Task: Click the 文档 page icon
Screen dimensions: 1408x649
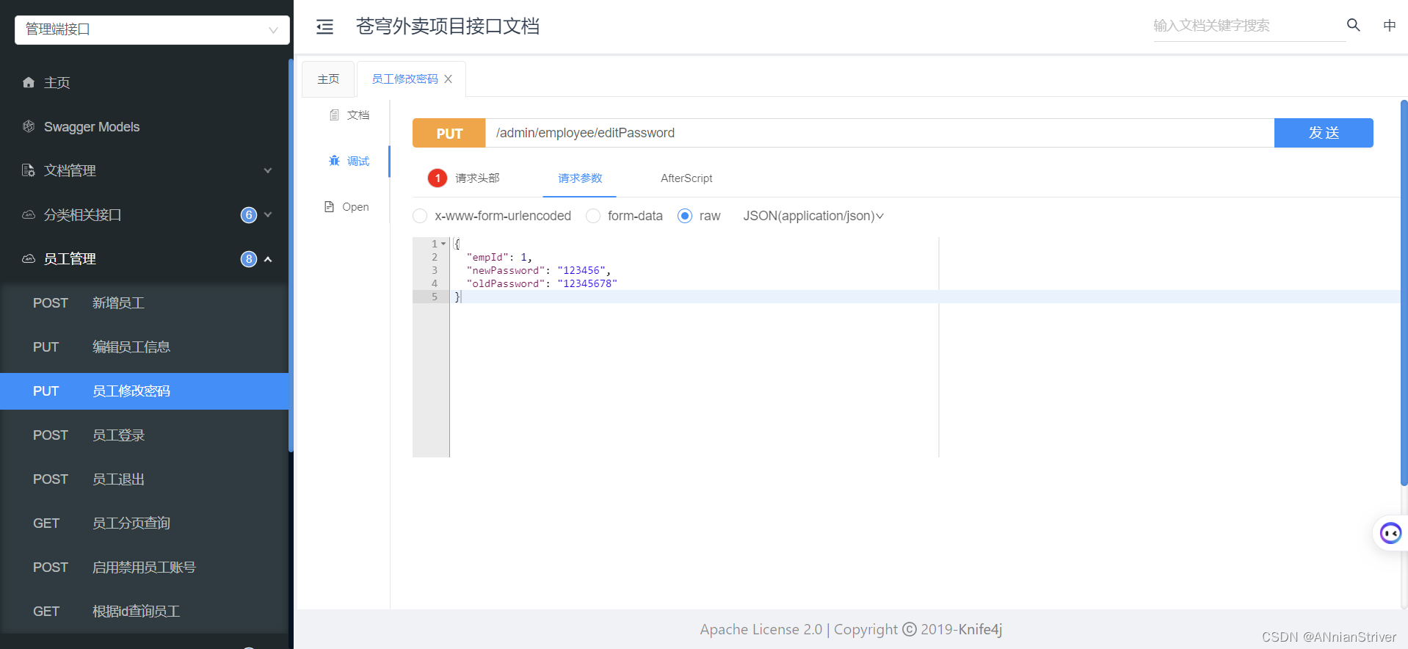Action: (x=335, y=115)
